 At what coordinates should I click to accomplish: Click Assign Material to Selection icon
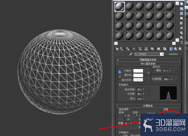[x=128, y=49]
